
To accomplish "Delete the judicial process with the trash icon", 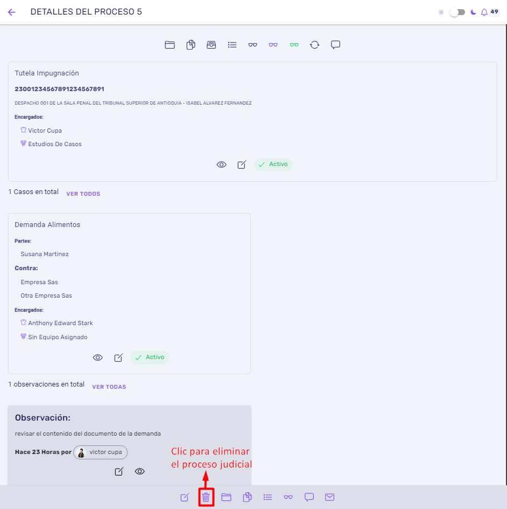I will coord(206,497).
